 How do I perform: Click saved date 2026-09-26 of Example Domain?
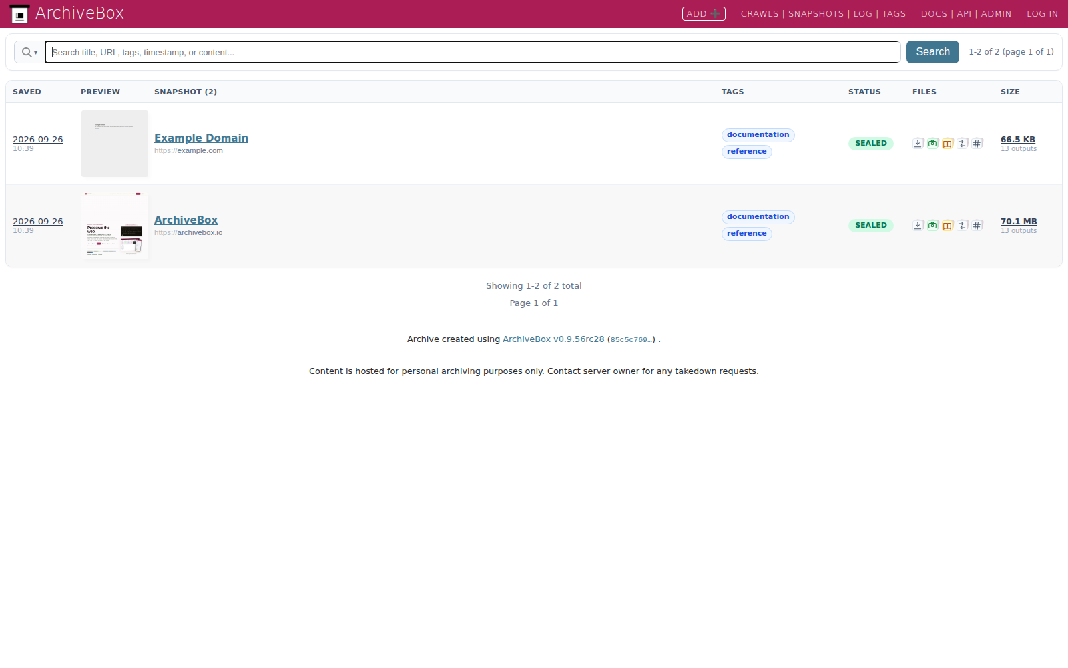pos(37,140)
